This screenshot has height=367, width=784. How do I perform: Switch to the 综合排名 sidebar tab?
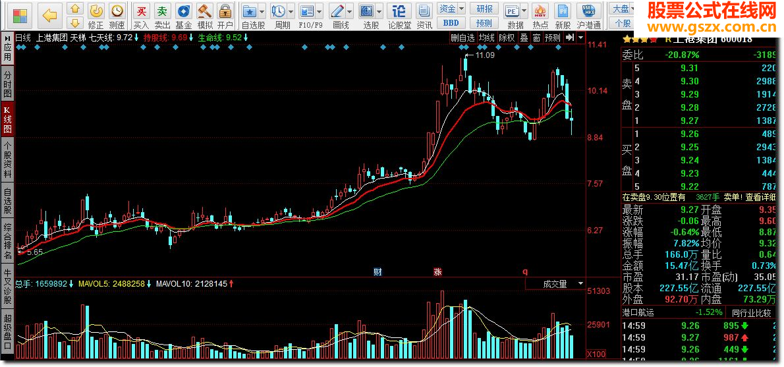tap(7, 242)
